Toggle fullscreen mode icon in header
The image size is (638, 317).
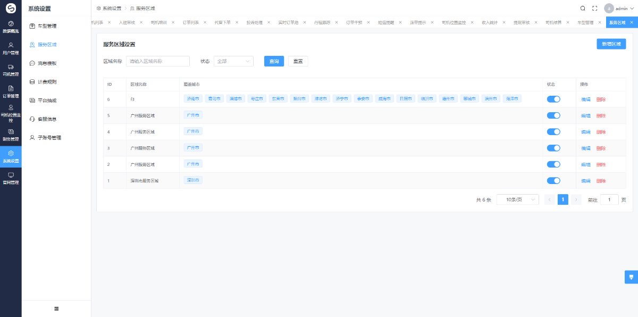pyautogui.click(x=595, y=8)
